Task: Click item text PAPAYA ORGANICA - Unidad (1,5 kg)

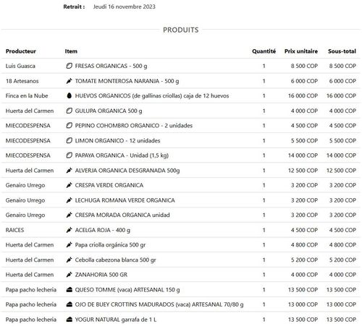Action: pyautogui.click(x=122, y=155)
